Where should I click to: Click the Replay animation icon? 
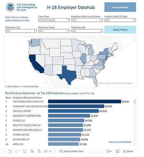[45, 151]
